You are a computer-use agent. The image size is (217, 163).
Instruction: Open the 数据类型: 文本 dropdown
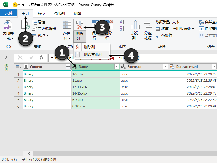pyautogui.click(x=169, y=22)
